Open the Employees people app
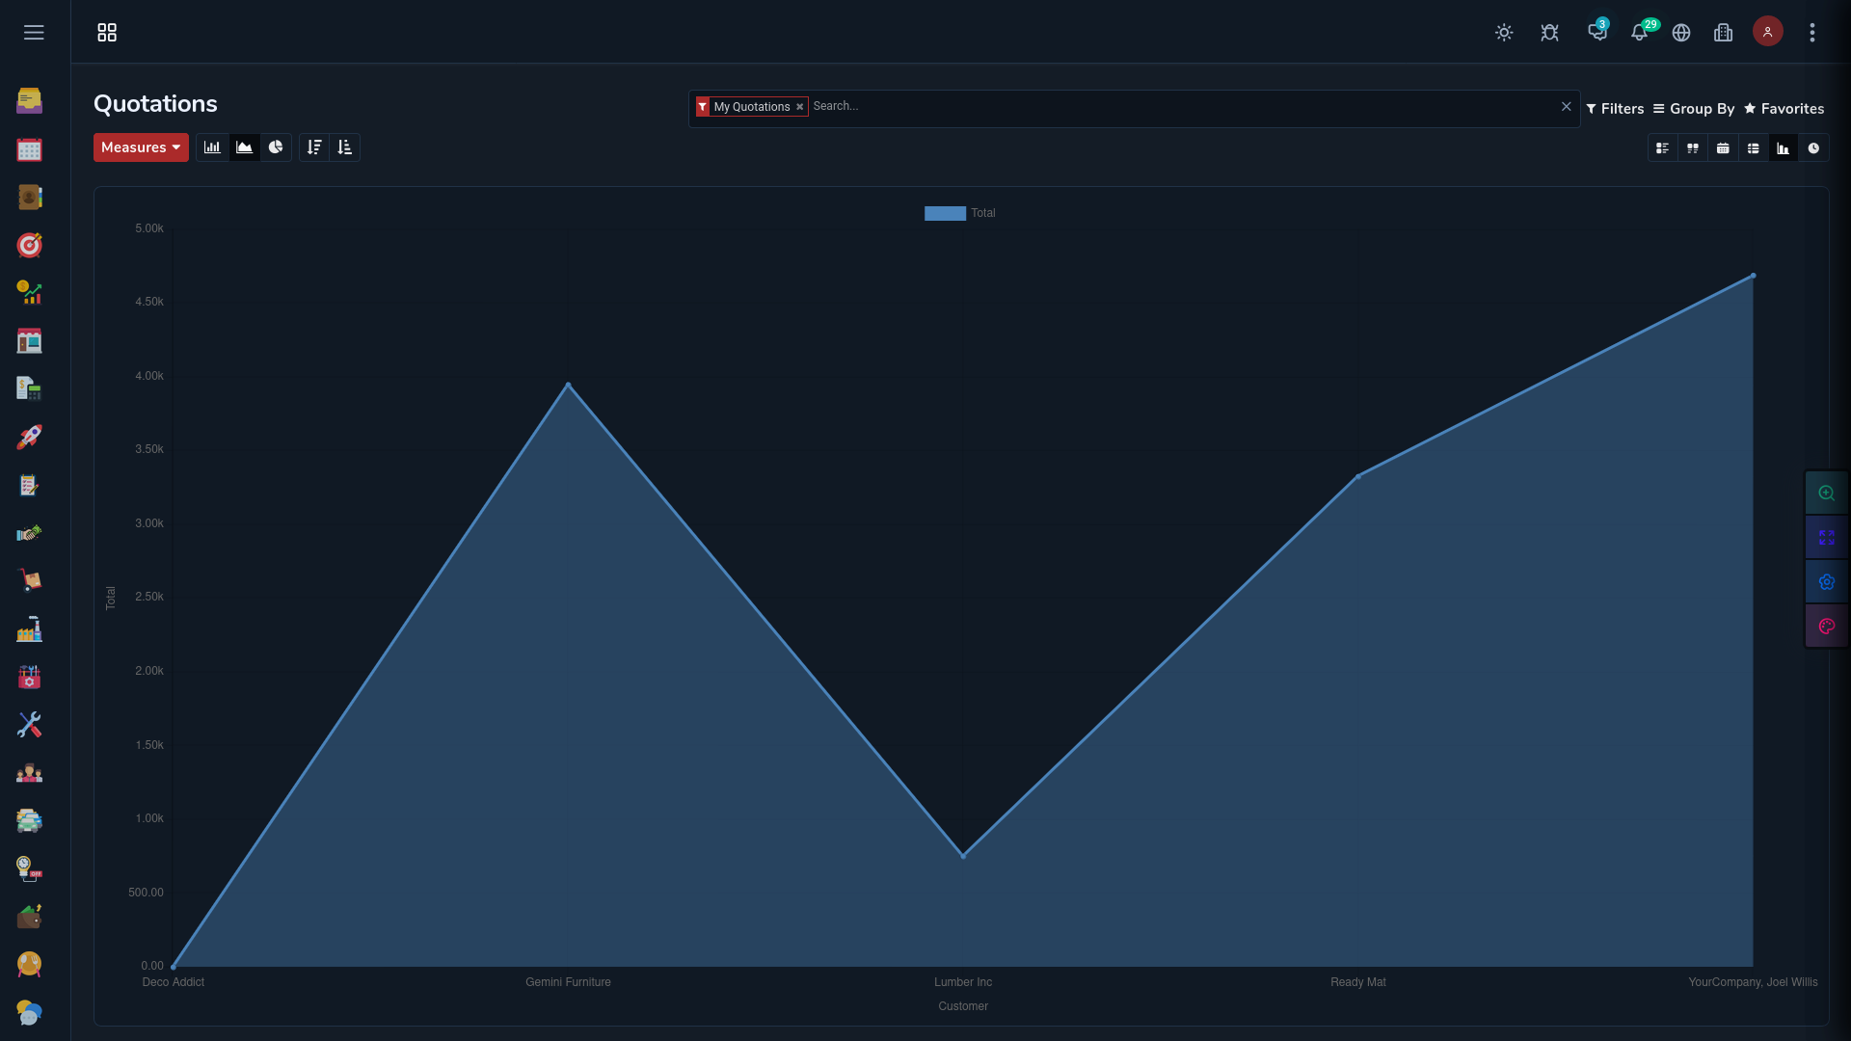This screenshot has height=1041, width=1851. pyautogui.click(x=29, y=773)
